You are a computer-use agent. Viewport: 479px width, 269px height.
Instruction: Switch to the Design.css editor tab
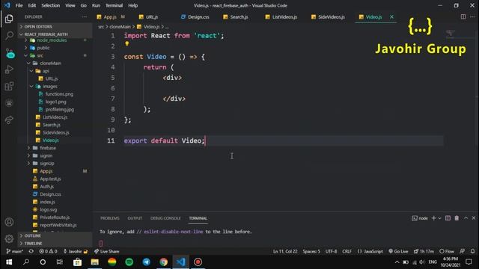click(198, 17)
